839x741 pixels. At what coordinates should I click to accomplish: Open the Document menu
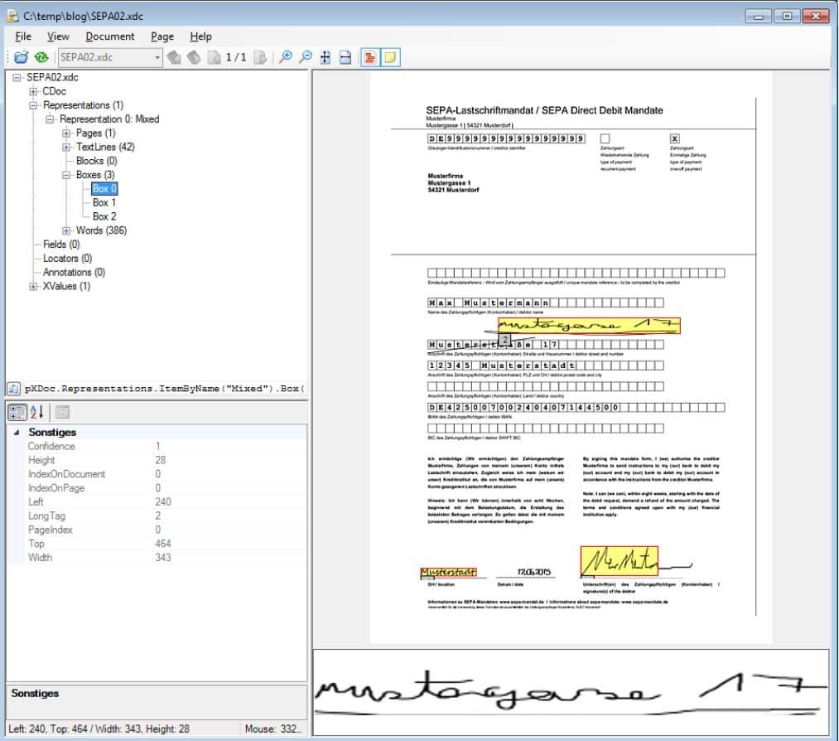coord(109,36)
